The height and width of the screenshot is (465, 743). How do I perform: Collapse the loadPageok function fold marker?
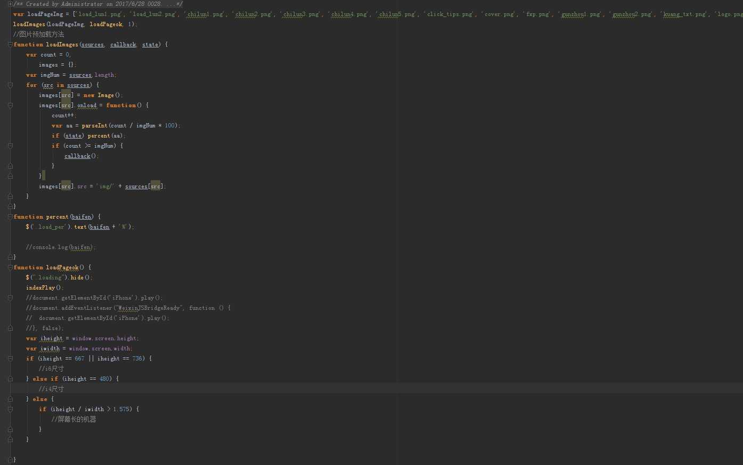10,267
